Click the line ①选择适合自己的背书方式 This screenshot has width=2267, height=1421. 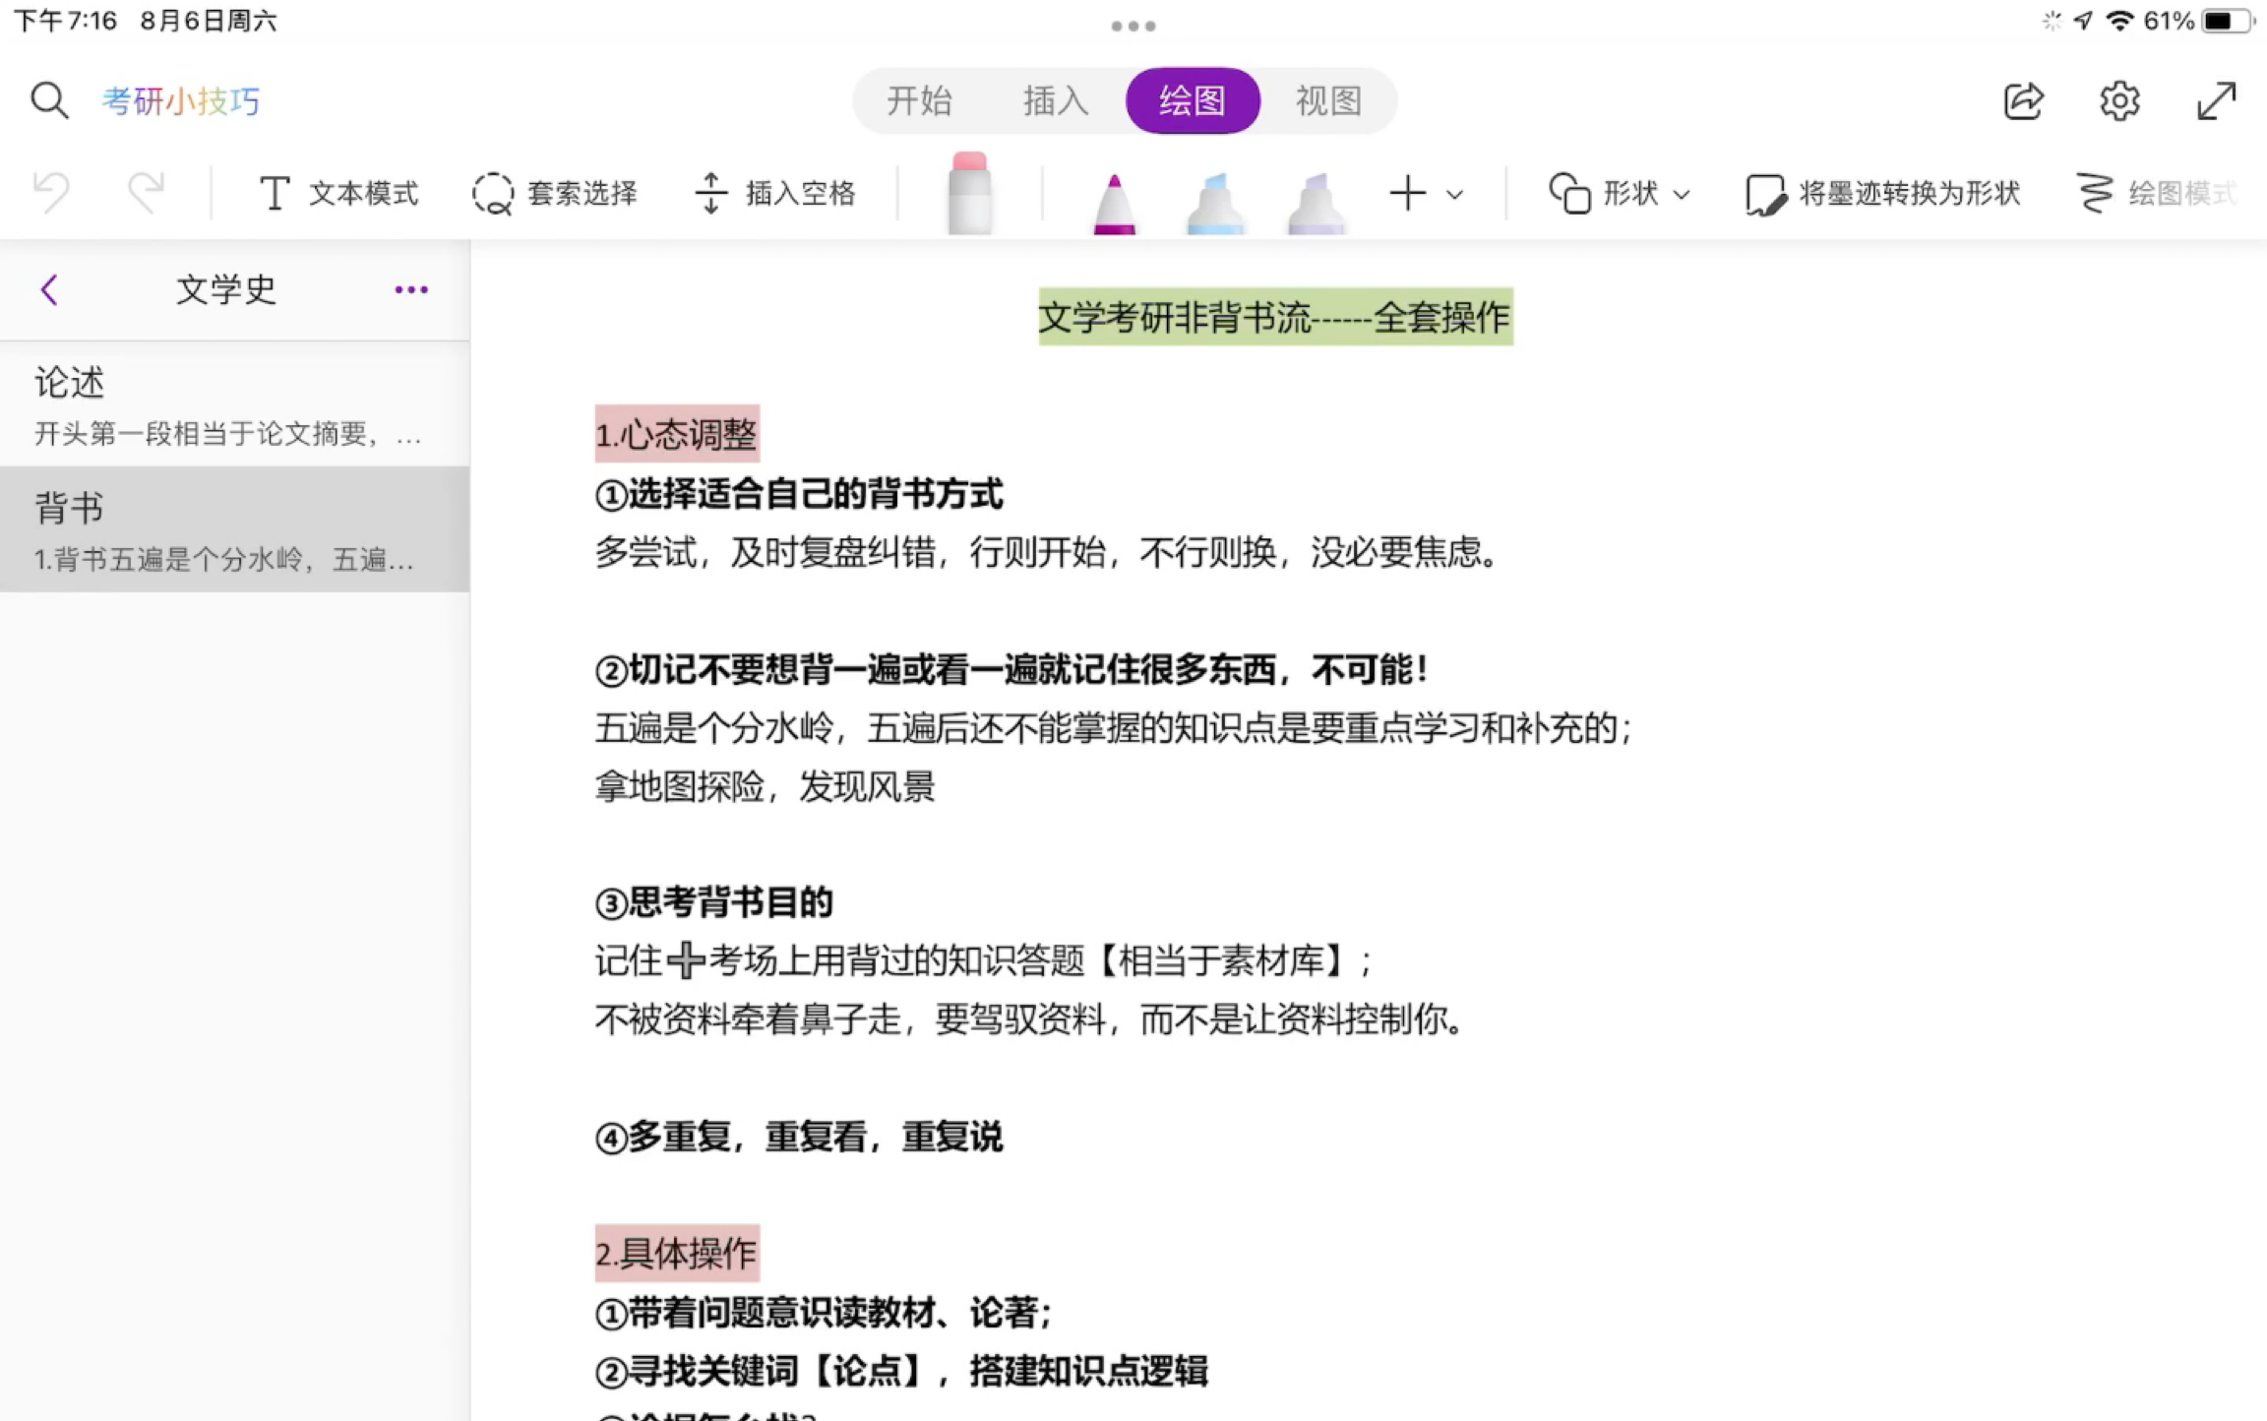pyautogui.click(x=799, y=493)
